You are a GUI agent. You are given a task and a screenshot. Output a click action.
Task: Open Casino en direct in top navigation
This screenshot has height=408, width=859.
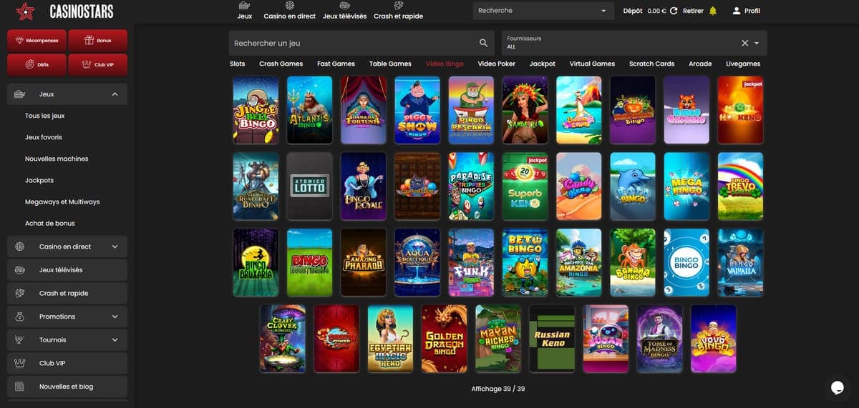[289, 11]
